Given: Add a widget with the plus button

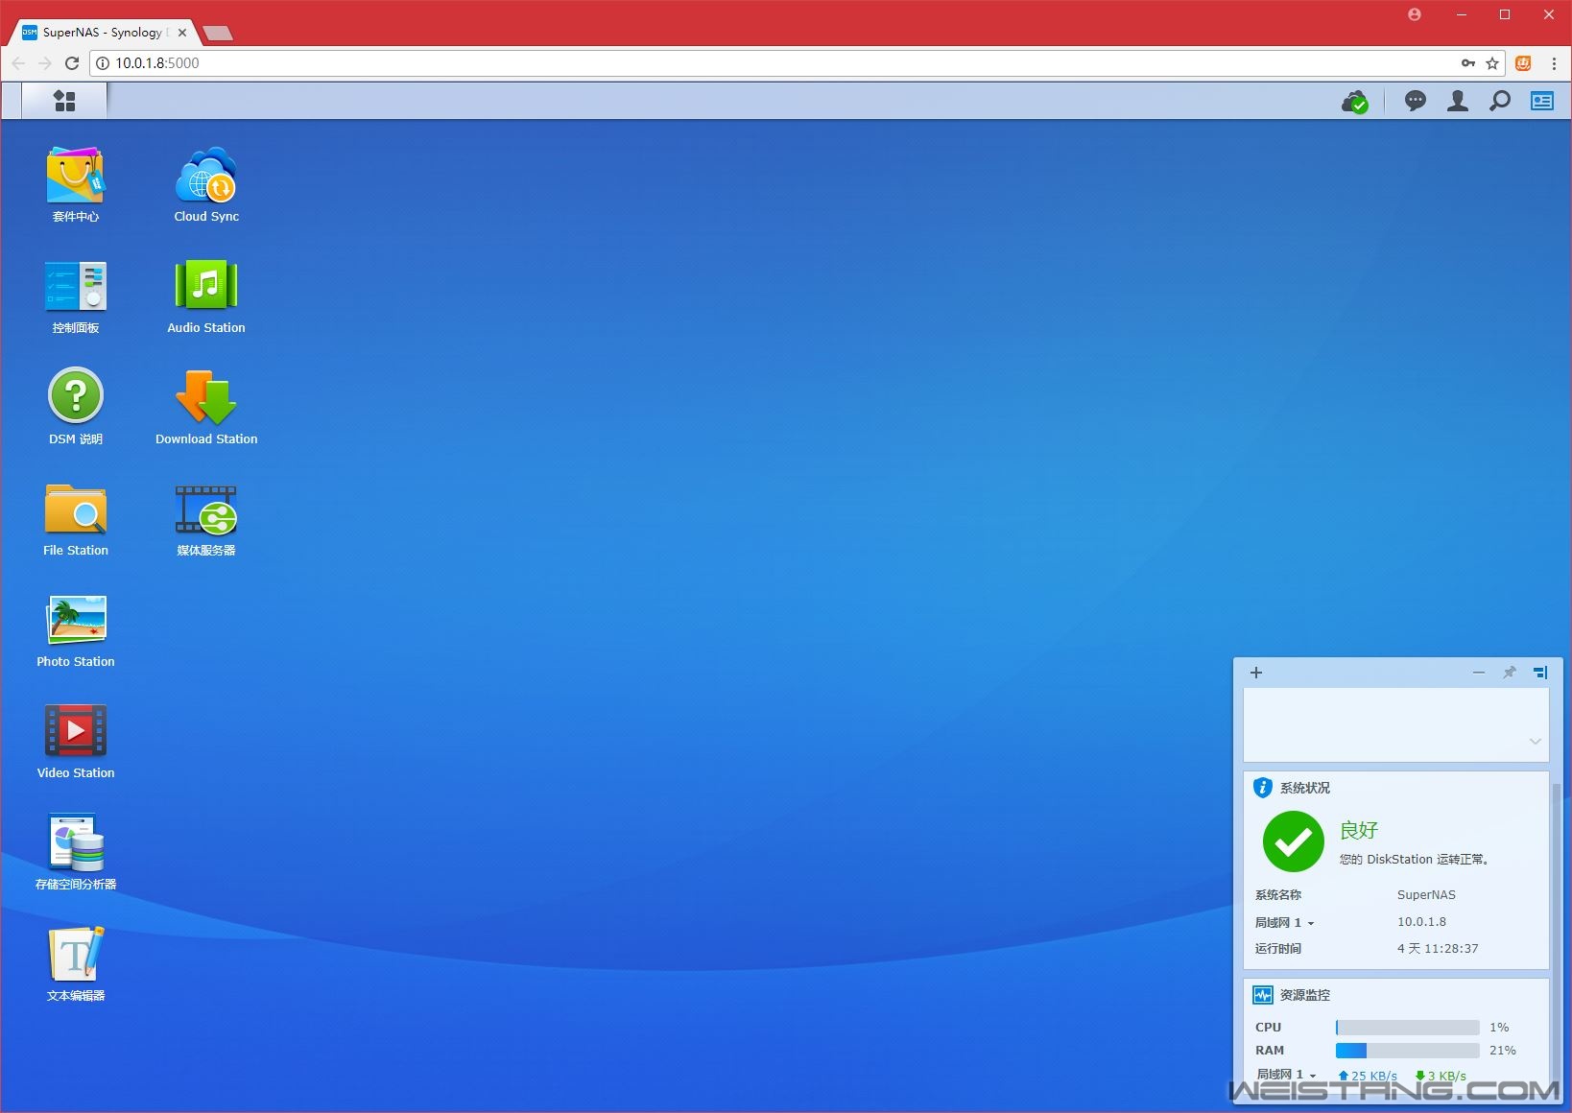Looking at the screenshot, I should coord(1256,673).
